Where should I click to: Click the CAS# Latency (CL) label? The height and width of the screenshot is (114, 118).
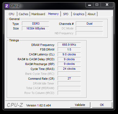click(x=42, y=54)
